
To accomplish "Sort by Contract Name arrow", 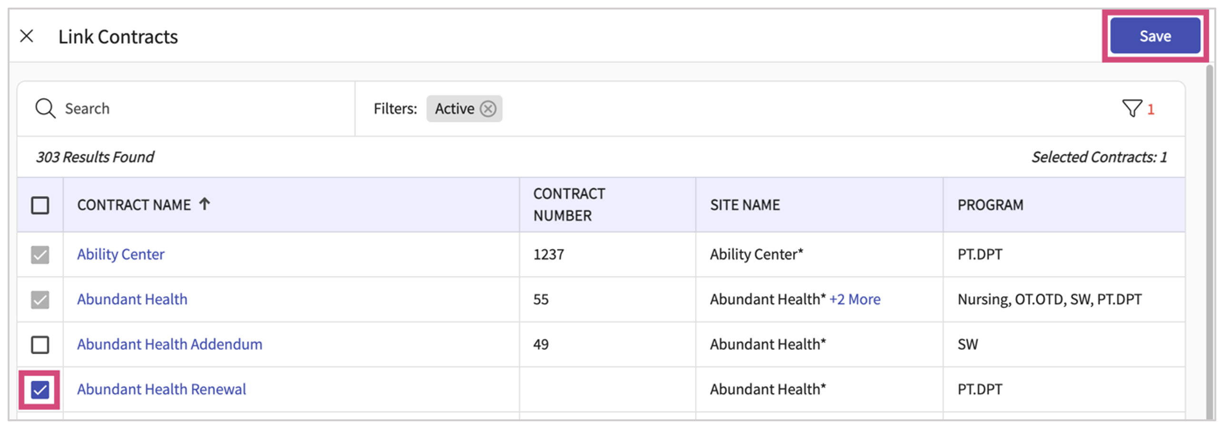I will pyautogui.click(x=205, y=204).
